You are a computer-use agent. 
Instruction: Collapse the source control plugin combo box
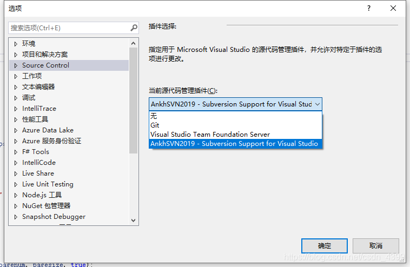coord(317,104)
